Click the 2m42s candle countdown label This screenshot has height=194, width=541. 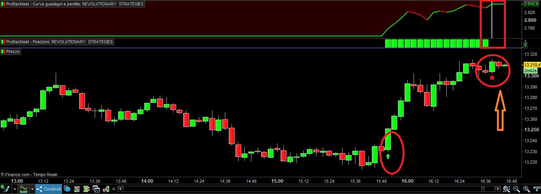(x=530, y=71)
